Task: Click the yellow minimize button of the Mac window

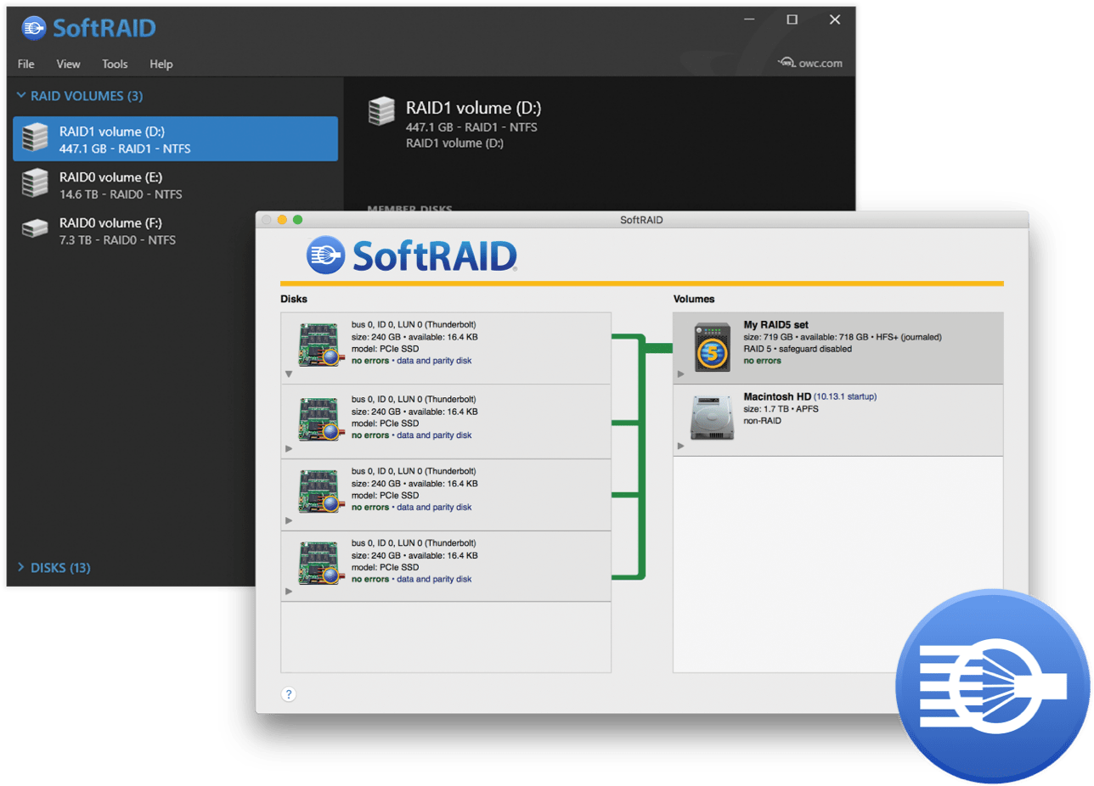Action: click(283, 220)
